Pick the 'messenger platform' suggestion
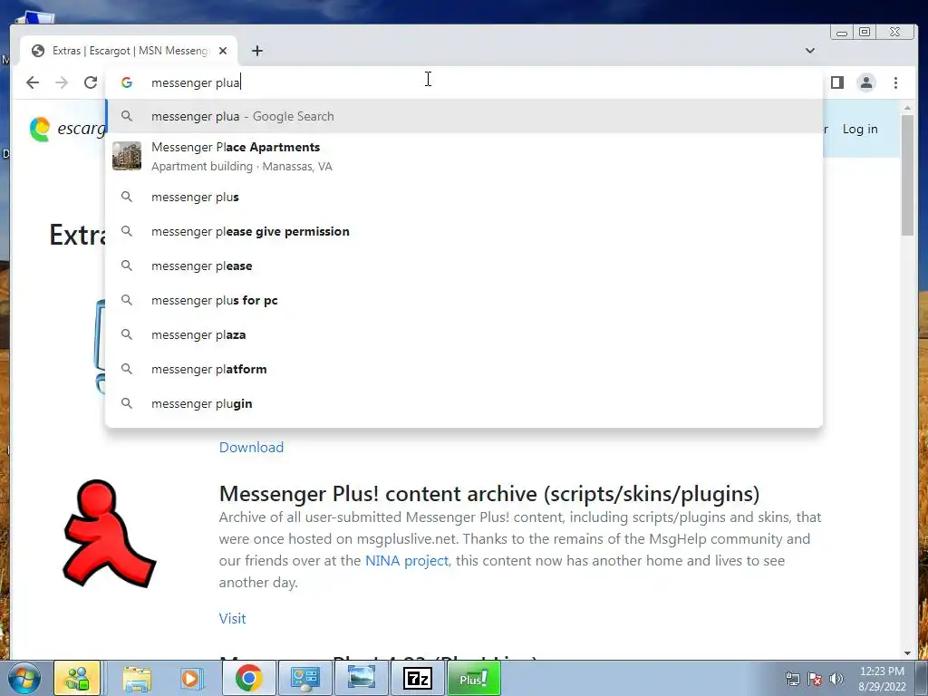 coord(464,369)
